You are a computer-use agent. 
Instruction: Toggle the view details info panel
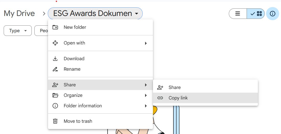(x=273, y=14)
